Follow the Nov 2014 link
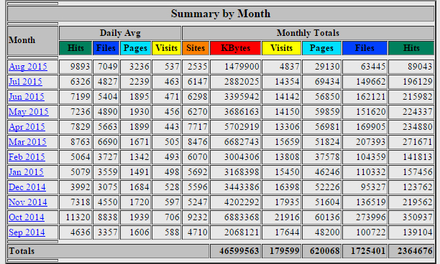The height and width of the screenshot is (264, 440). pyautogui.click(x=28, y=202)
